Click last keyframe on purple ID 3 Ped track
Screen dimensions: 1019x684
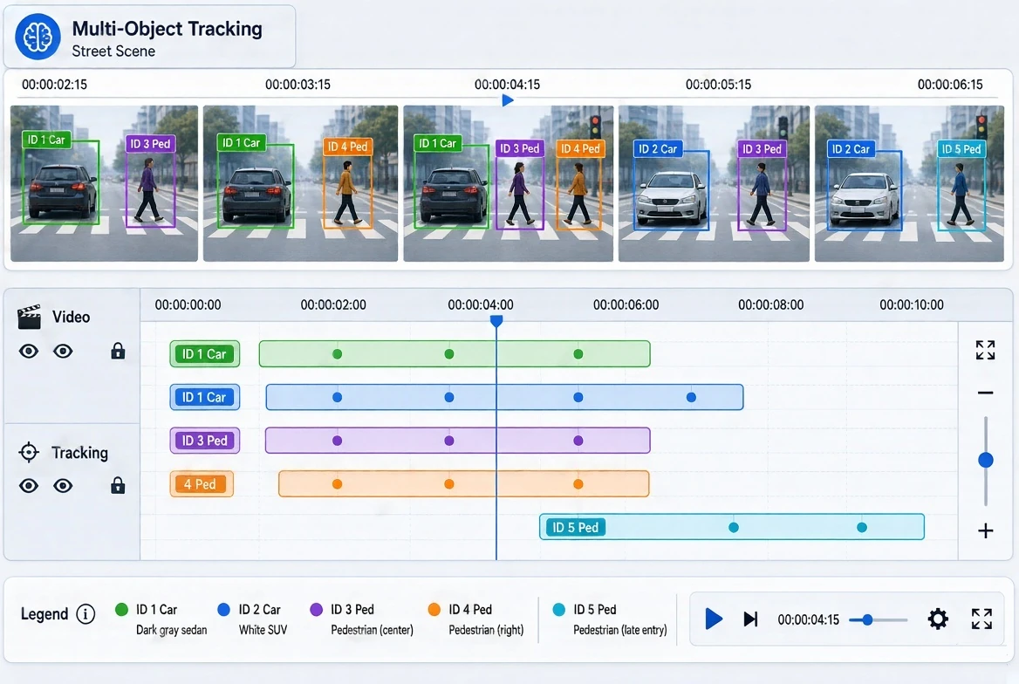point(578,441)
